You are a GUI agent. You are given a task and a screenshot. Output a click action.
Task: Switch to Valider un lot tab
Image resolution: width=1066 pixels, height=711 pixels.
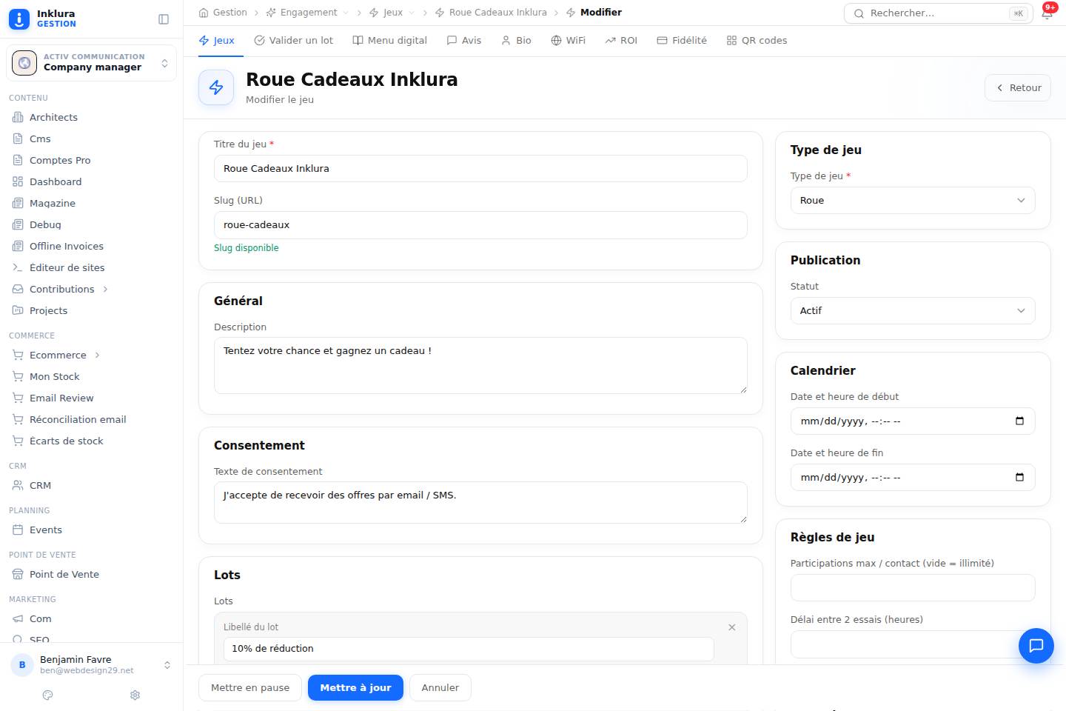pos(293,41)
